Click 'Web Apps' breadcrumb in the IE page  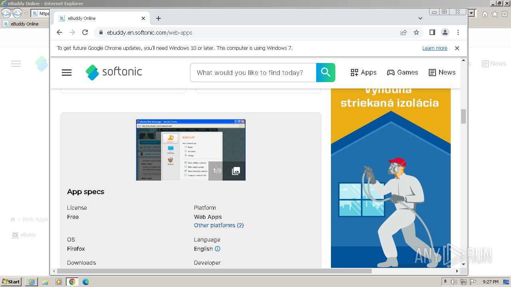35,219
